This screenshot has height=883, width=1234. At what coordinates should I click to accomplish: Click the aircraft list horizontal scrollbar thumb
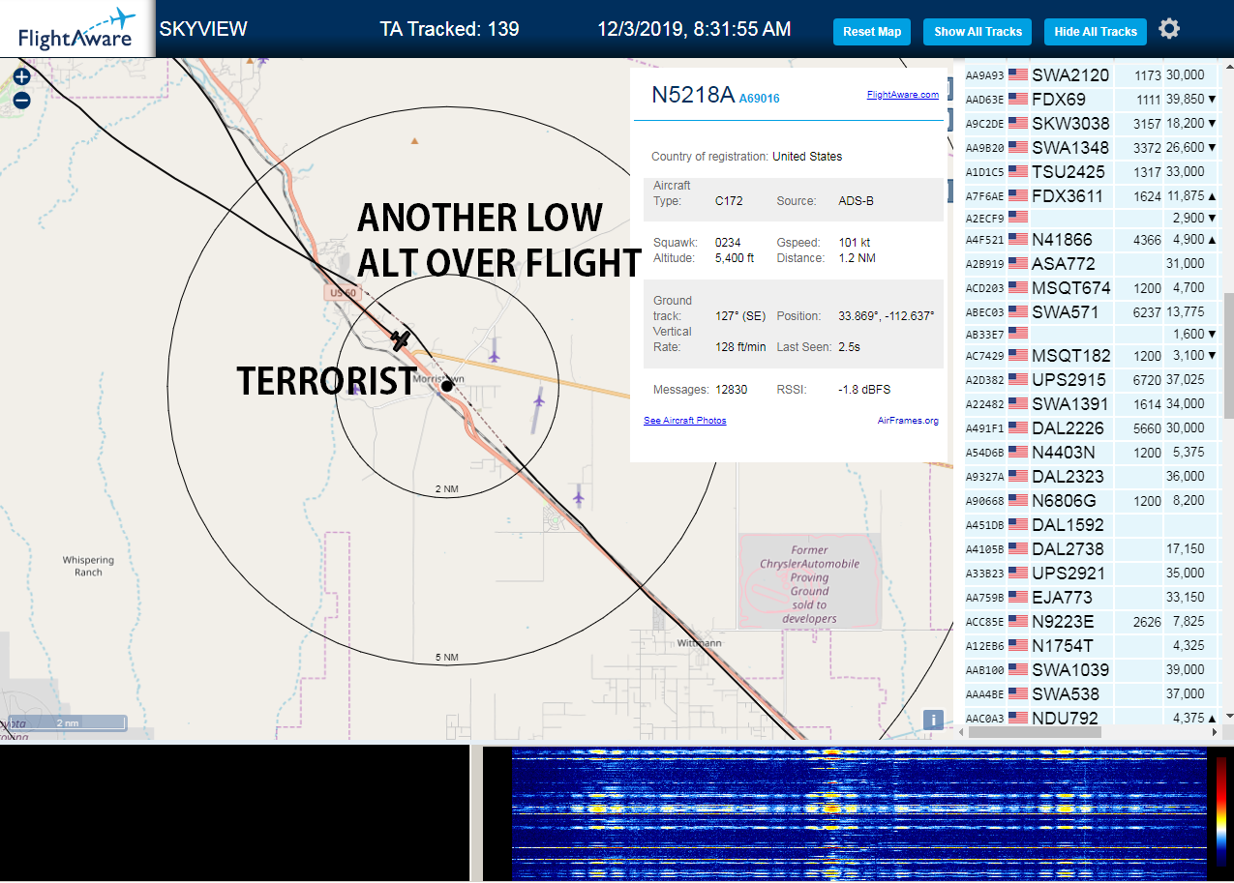(x=1035, y=732)
